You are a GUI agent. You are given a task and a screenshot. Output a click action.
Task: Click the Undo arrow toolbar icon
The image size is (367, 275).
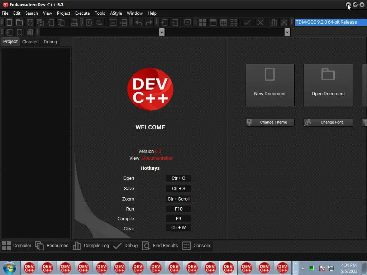(x=139, y=23)
